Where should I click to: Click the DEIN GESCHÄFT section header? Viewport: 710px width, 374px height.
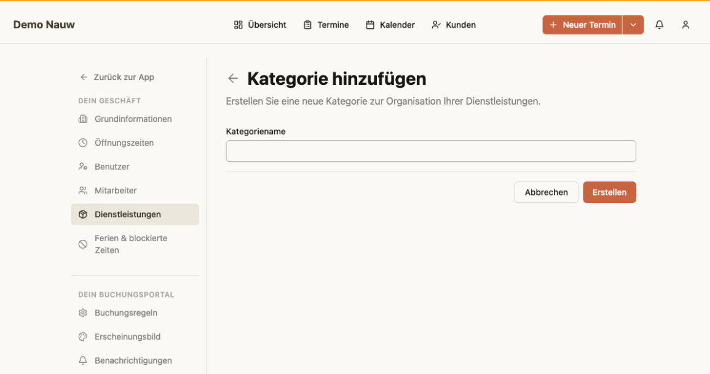coord(109,101)
